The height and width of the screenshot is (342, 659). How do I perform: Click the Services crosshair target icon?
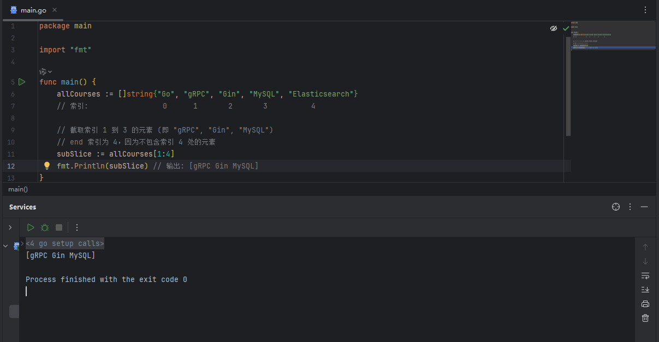tap(616, 207)
